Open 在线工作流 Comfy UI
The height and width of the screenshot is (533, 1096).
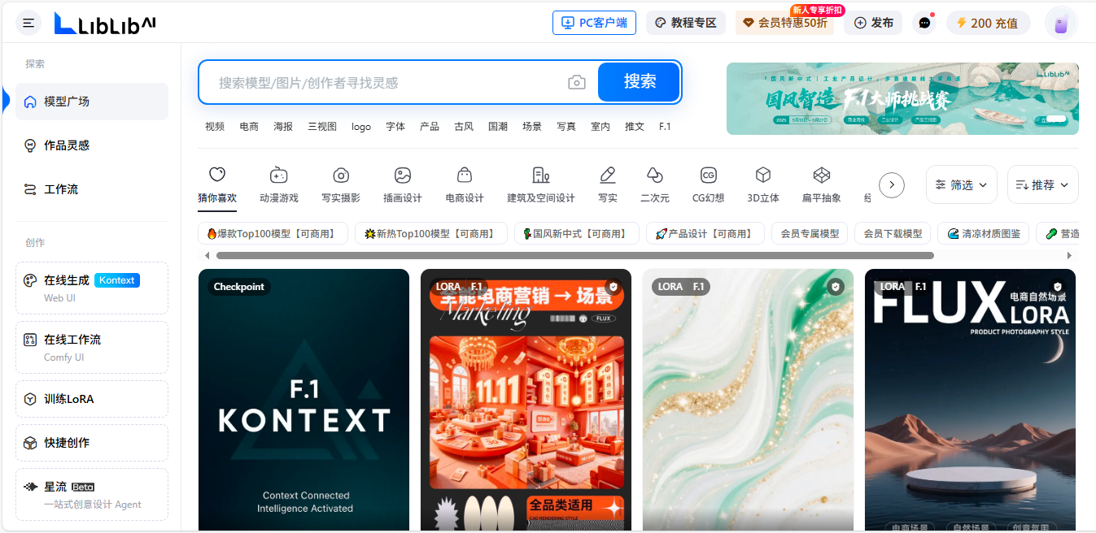[92, 347]
